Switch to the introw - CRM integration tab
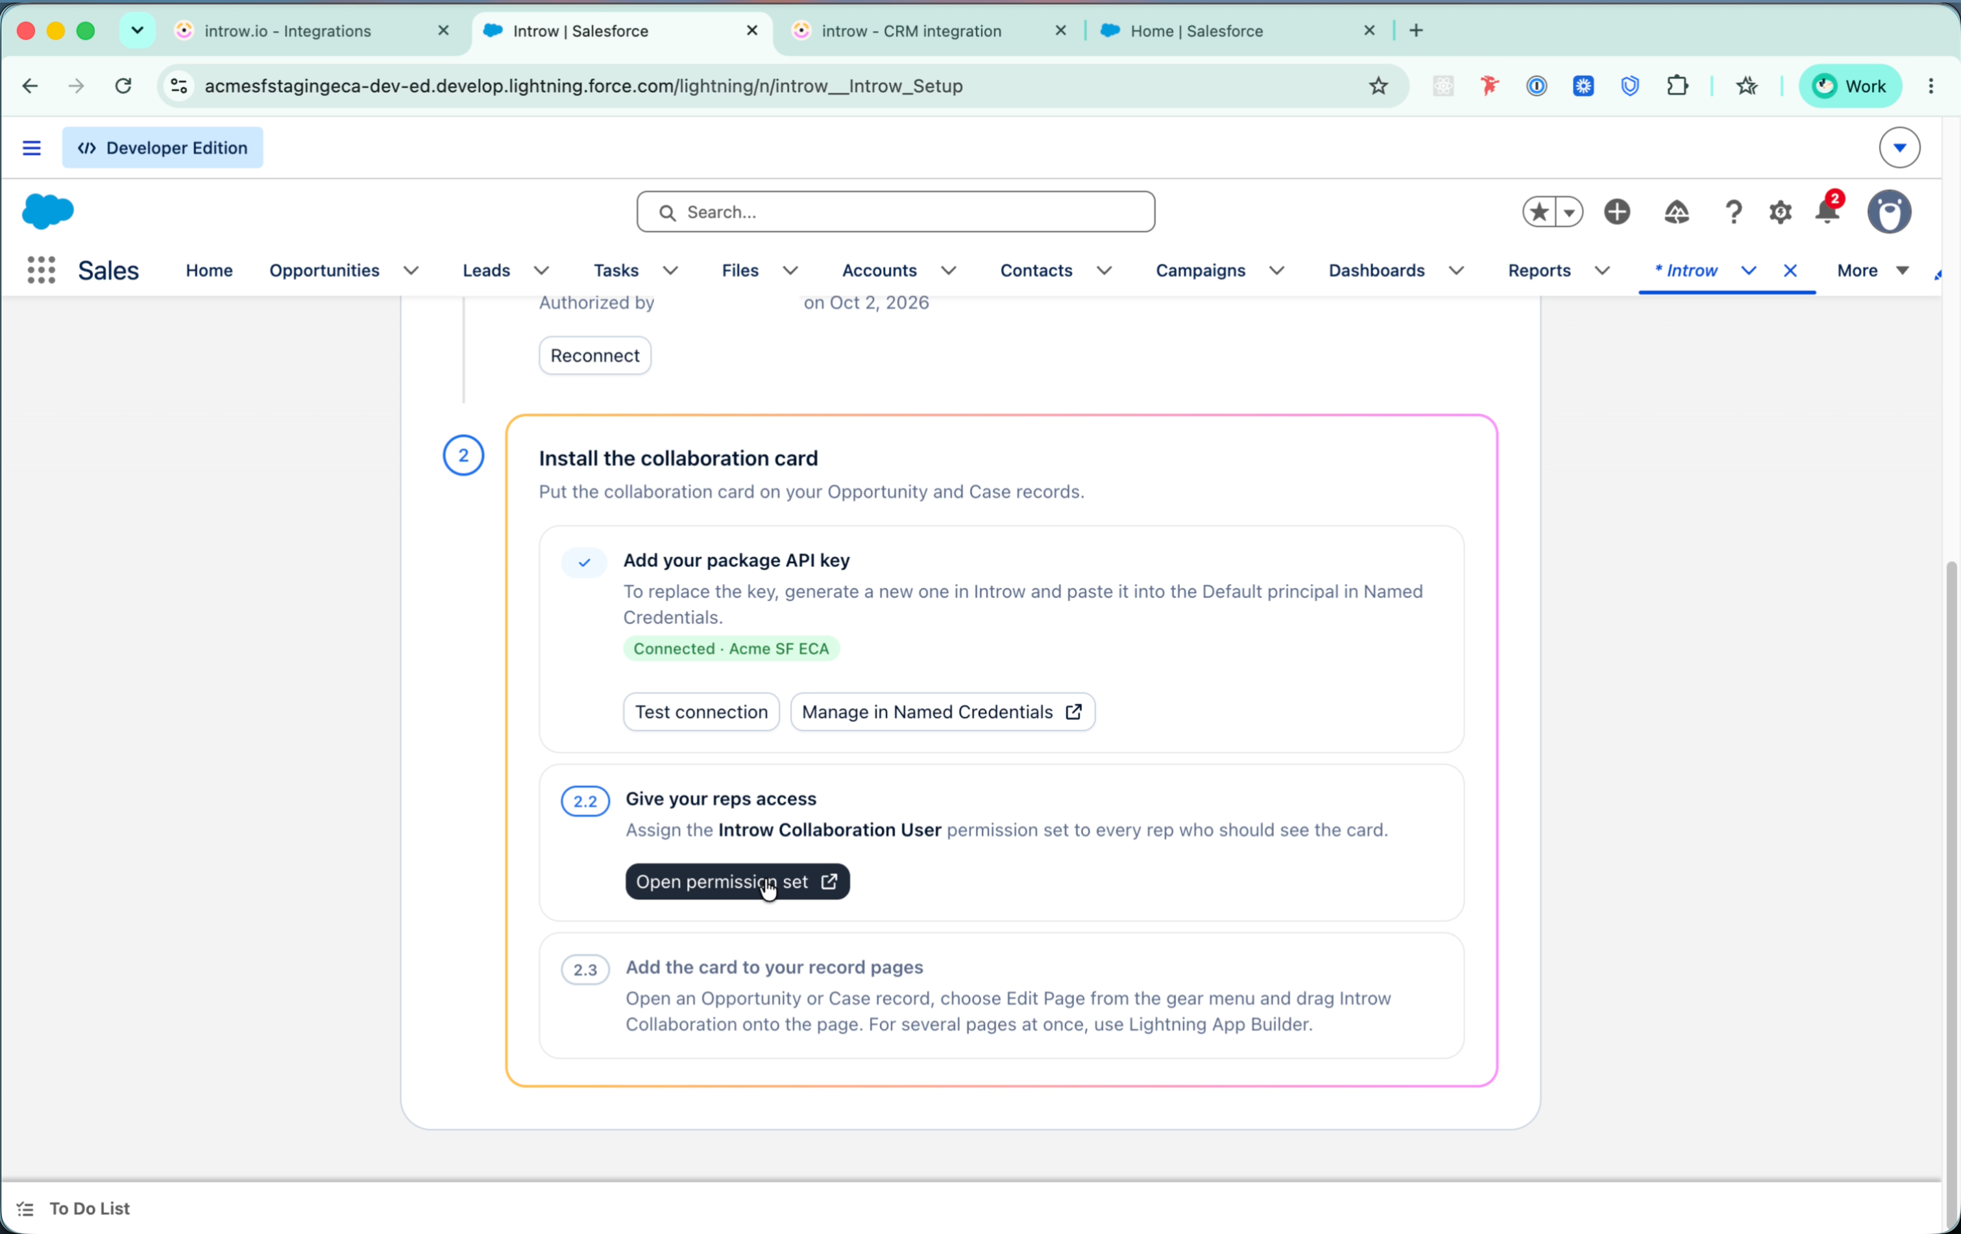Image resolution: width=1961 pixels, height=1234 pixels. click(x=929, y=31)
